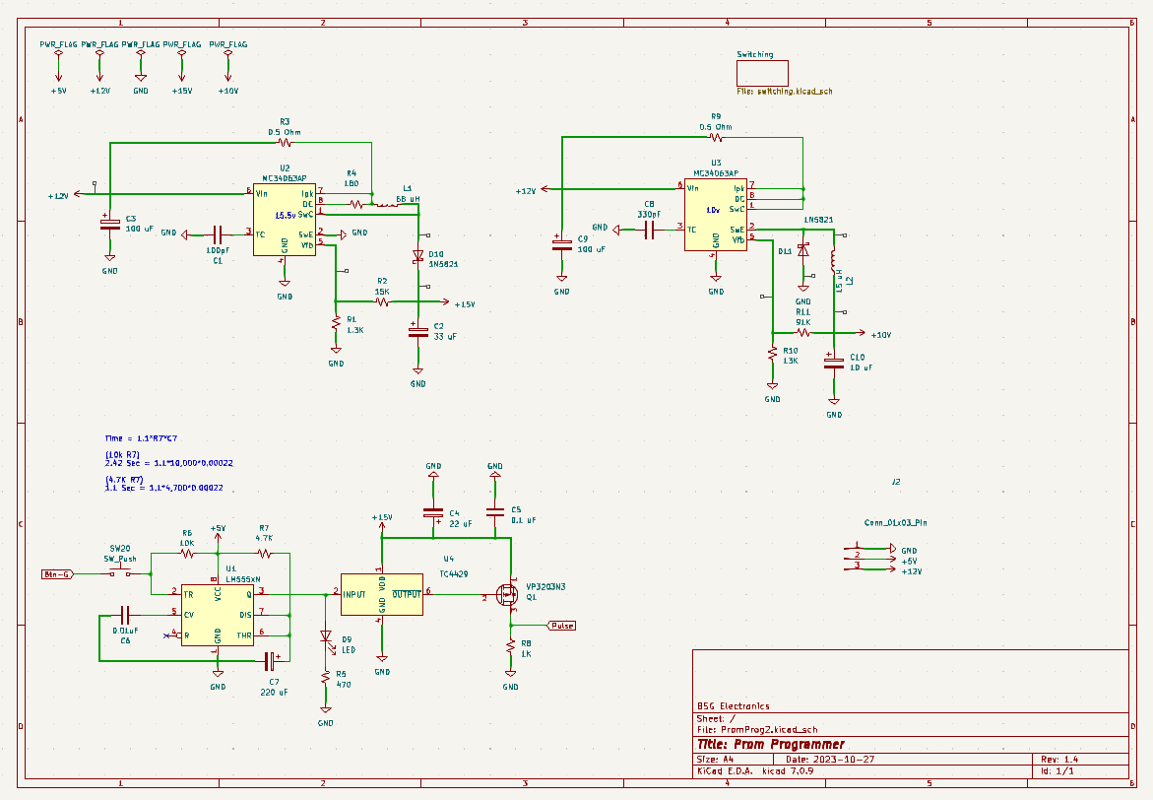Viewport: 1153px width, 800px height.
Task: Open the Switching hierarchical sheet
Action: [x=764, y=72]
